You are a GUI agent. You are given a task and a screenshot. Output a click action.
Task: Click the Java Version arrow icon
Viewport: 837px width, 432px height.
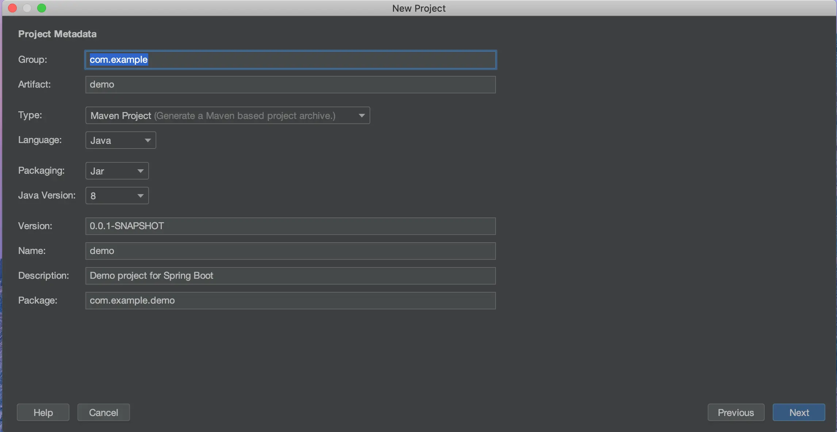pyautogui.click(x=140, y=196)
